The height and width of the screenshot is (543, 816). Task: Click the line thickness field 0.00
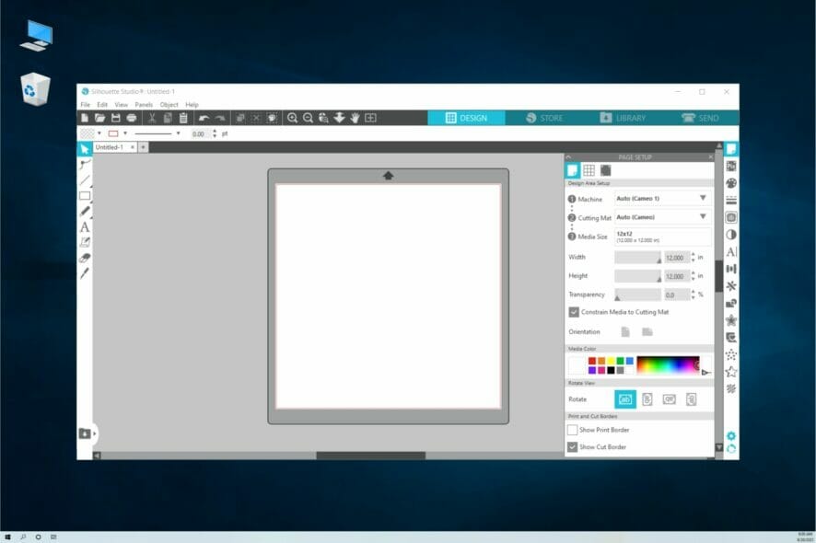coord(201,133)
